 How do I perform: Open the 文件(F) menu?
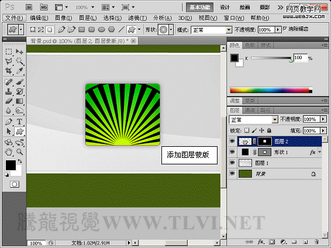[14, 18]
